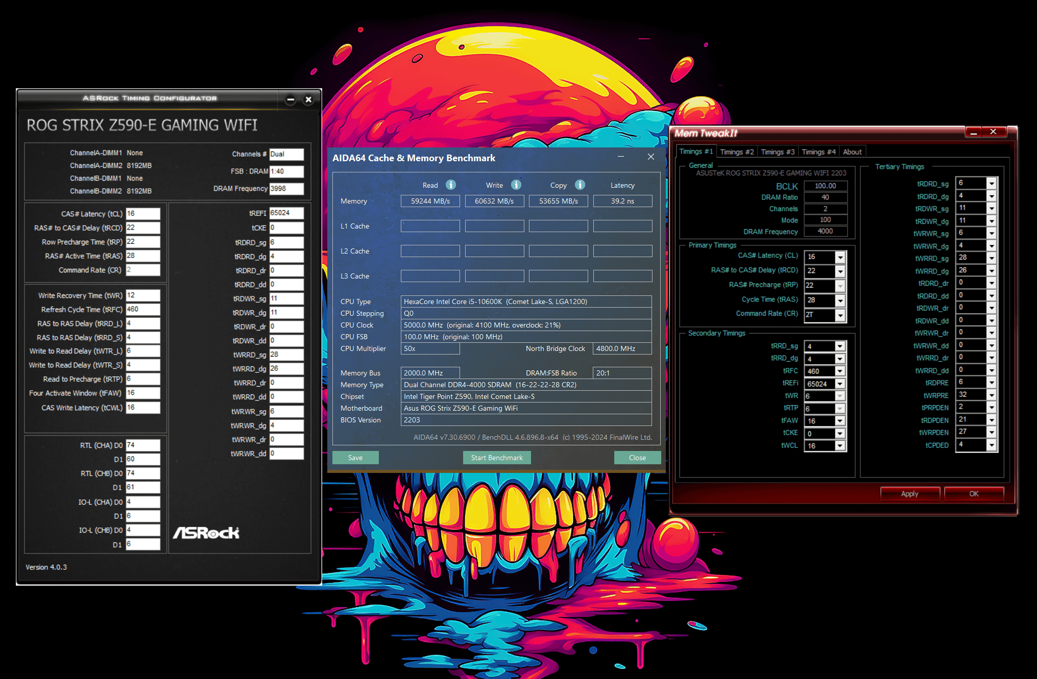Click the Memory Read result 59244 MB/s
Screen dimensions: 1037x679
pos(430,201)
